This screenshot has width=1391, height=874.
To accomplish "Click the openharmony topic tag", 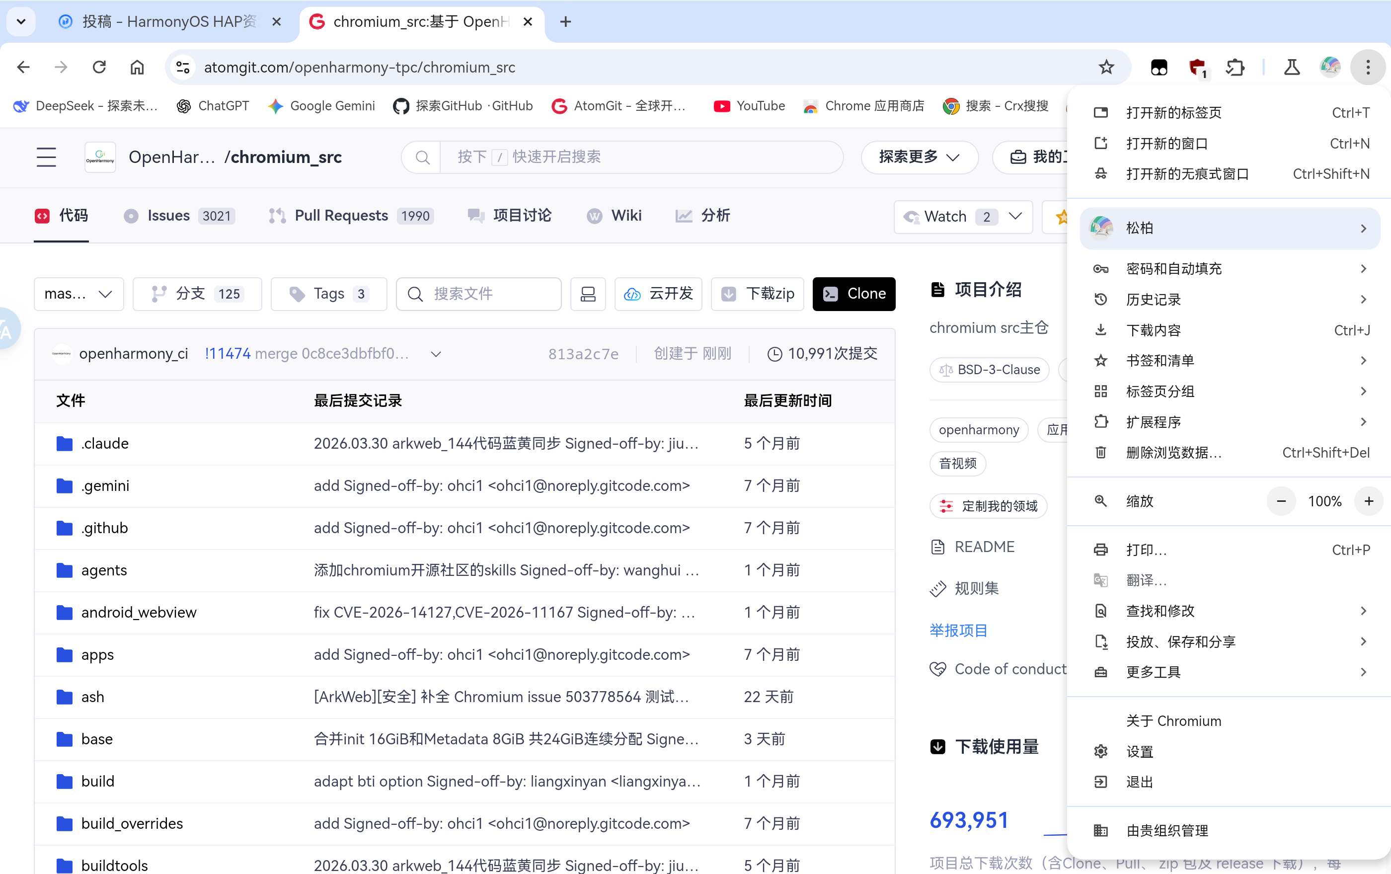I will pos(979,430).
